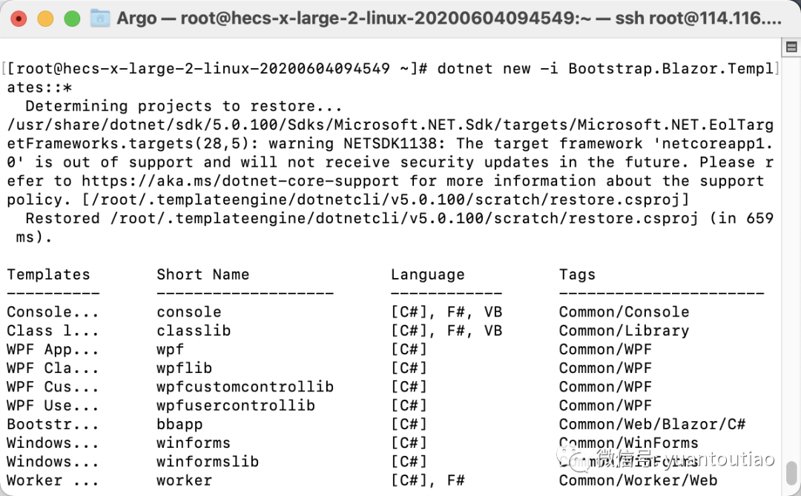
Task: Click the Short Name column header
Action: [202, 274]
